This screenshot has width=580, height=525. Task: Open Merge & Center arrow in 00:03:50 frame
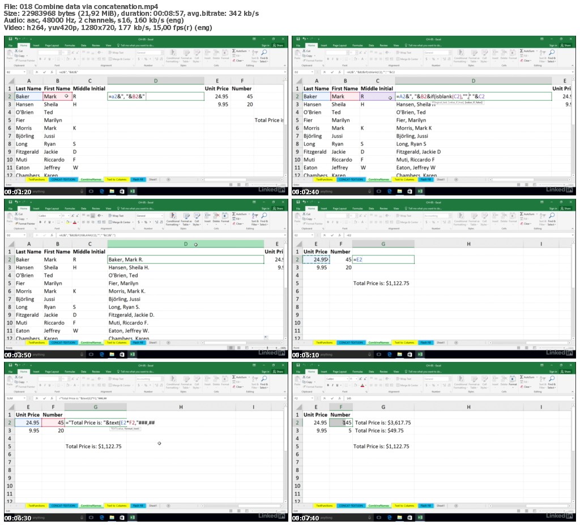[x=133, y=222]
